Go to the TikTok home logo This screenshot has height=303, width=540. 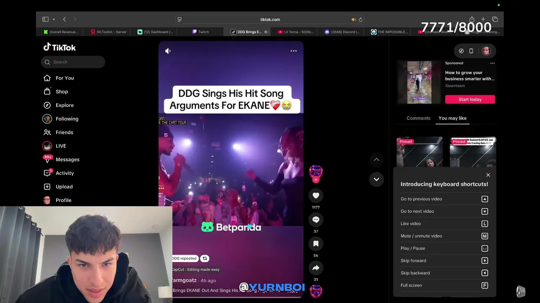[x=59, y=47]
